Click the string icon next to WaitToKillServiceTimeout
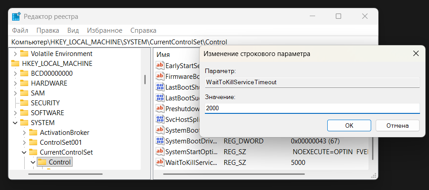This screenshot has height=190, width=429. pyautogui.click(x=160, y=162)
